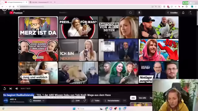Like the video with thumbs-up
Viewport: 198px width, 111px height.
tap(76, 101)
